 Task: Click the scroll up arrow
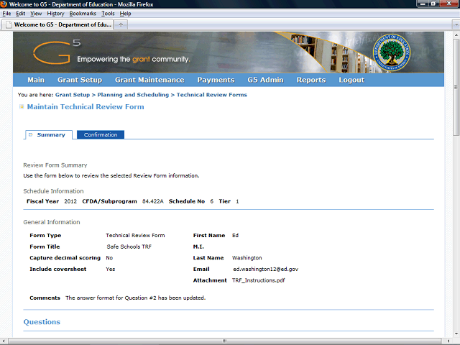456,34
